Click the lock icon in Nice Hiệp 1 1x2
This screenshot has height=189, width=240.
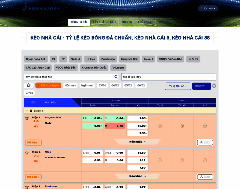click(x=205, y=160)
